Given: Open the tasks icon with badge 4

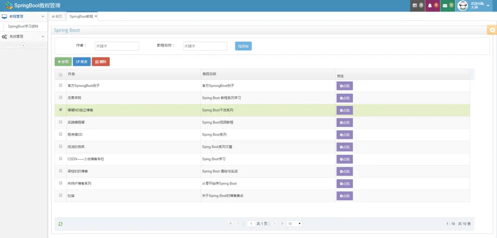Looking at the screenshot, I should tap(418, 6).
